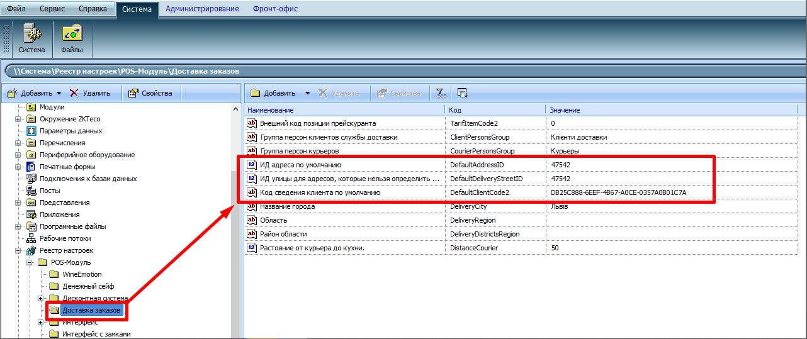Click the Система toolbar icon
Image resolution: width=807 pixels, height=339 pixels.
31,39
